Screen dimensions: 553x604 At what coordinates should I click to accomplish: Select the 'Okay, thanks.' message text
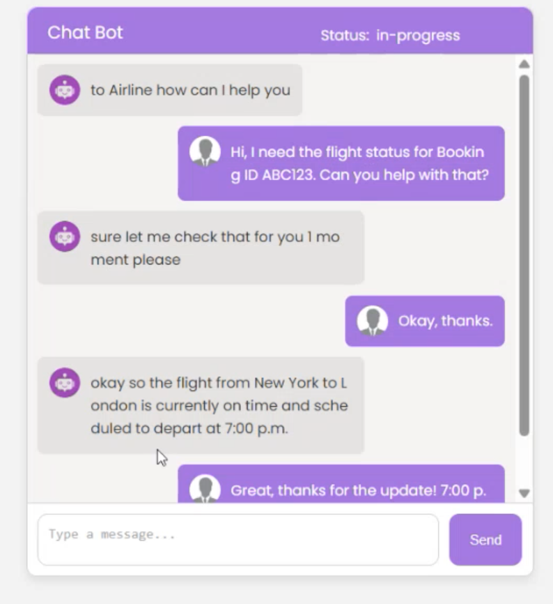(x=445, y=321)
